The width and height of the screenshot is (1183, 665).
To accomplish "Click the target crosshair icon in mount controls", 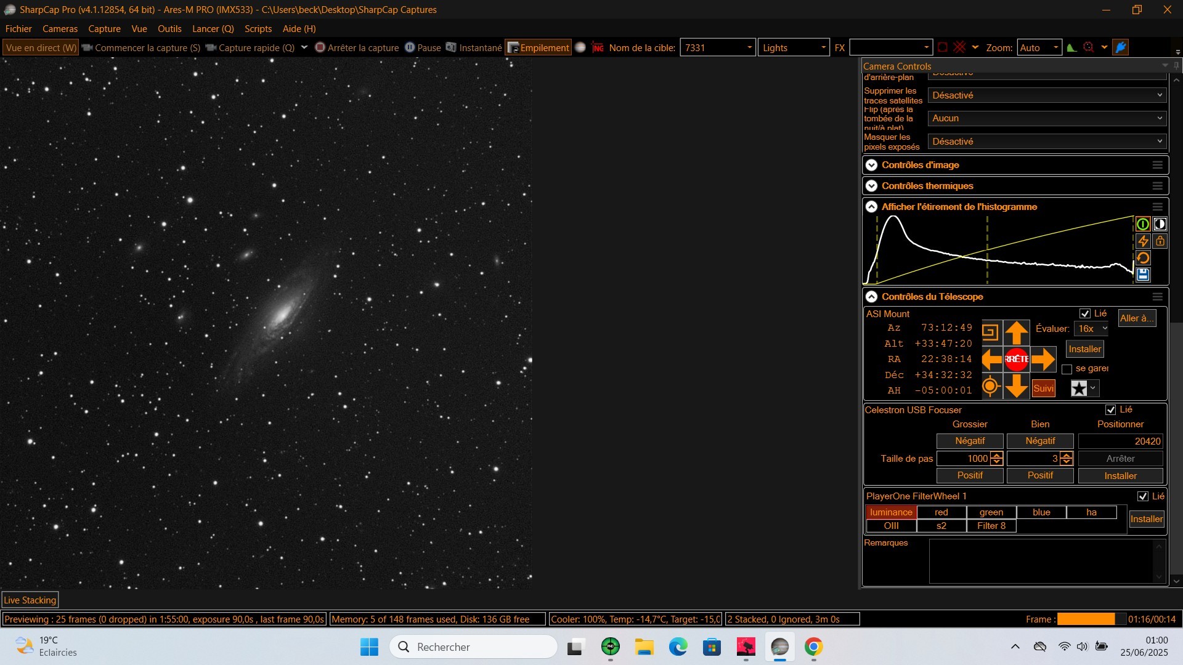I will 990,386.
